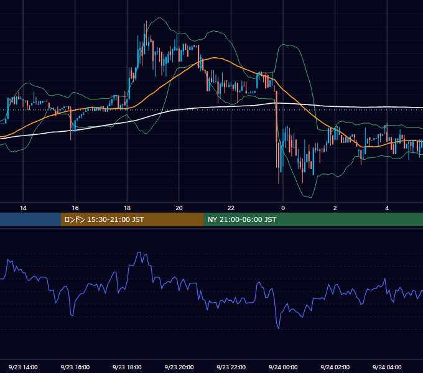
Task: Click the blue session bar before London
Action: [30, 219]
